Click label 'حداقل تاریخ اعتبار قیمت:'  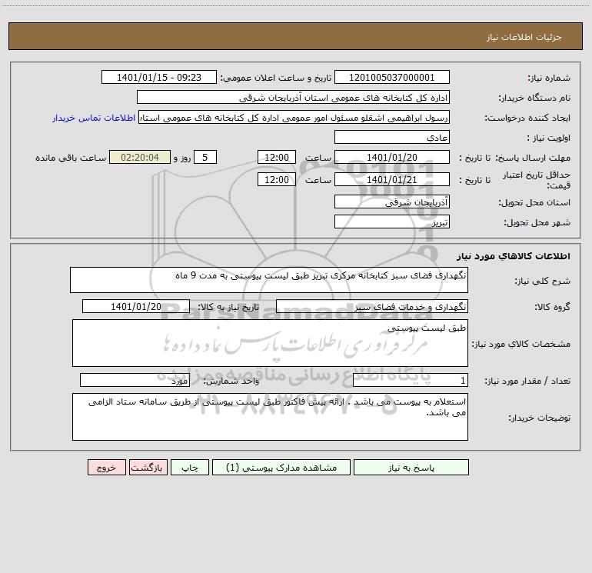[x=537, y=180]
